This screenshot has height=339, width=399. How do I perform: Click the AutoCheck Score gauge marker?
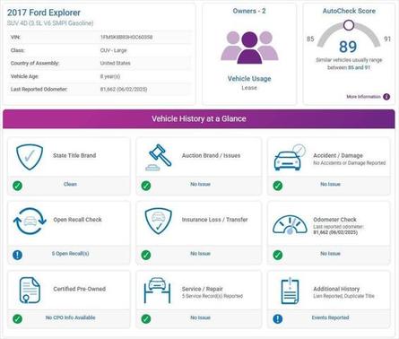pos(349,25)
